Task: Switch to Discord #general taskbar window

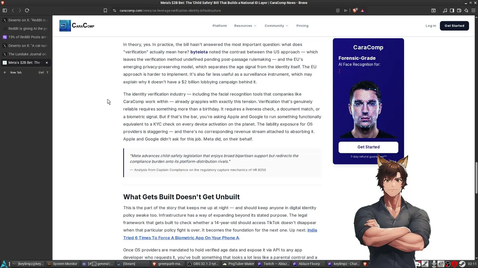Action: (98, 264)
